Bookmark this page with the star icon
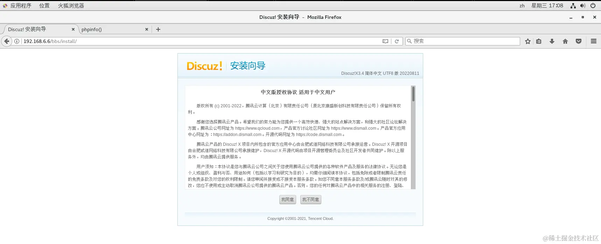 [528, 41]
